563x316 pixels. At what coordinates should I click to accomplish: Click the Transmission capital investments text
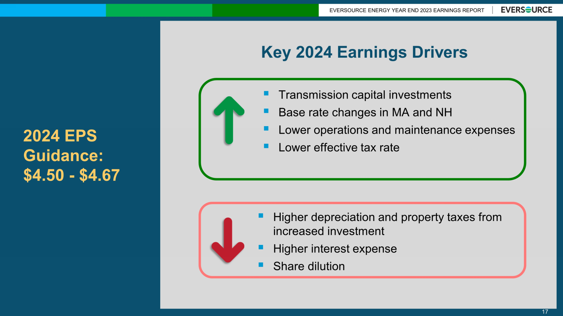click(364, 95)
